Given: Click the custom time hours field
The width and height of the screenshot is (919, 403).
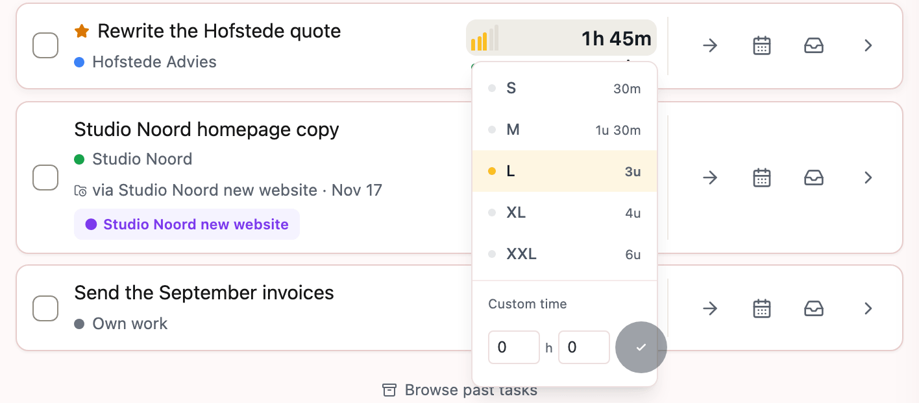Looking at the screenshot, I should point(514,347).
